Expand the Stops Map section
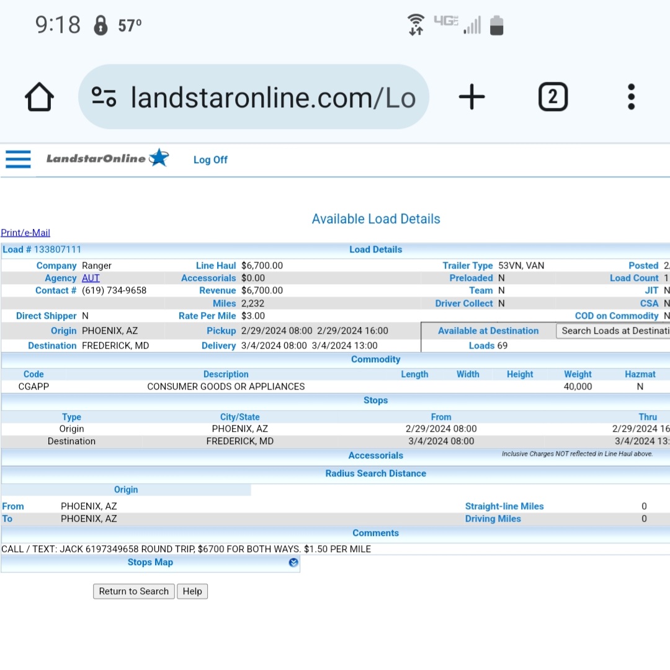670x670 pixels. point(293,563)
